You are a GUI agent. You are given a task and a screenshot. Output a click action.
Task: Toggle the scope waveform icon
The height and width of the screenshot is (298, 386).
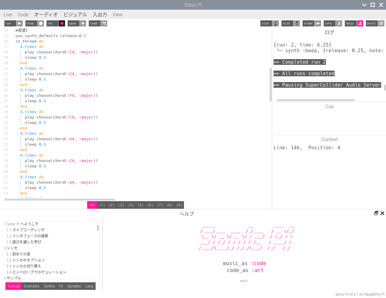pyautogui.click(x=318, y=23)
